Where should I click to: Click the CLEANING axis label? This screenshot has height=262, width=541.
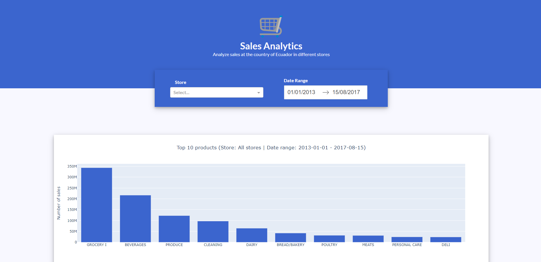(213, 245)
